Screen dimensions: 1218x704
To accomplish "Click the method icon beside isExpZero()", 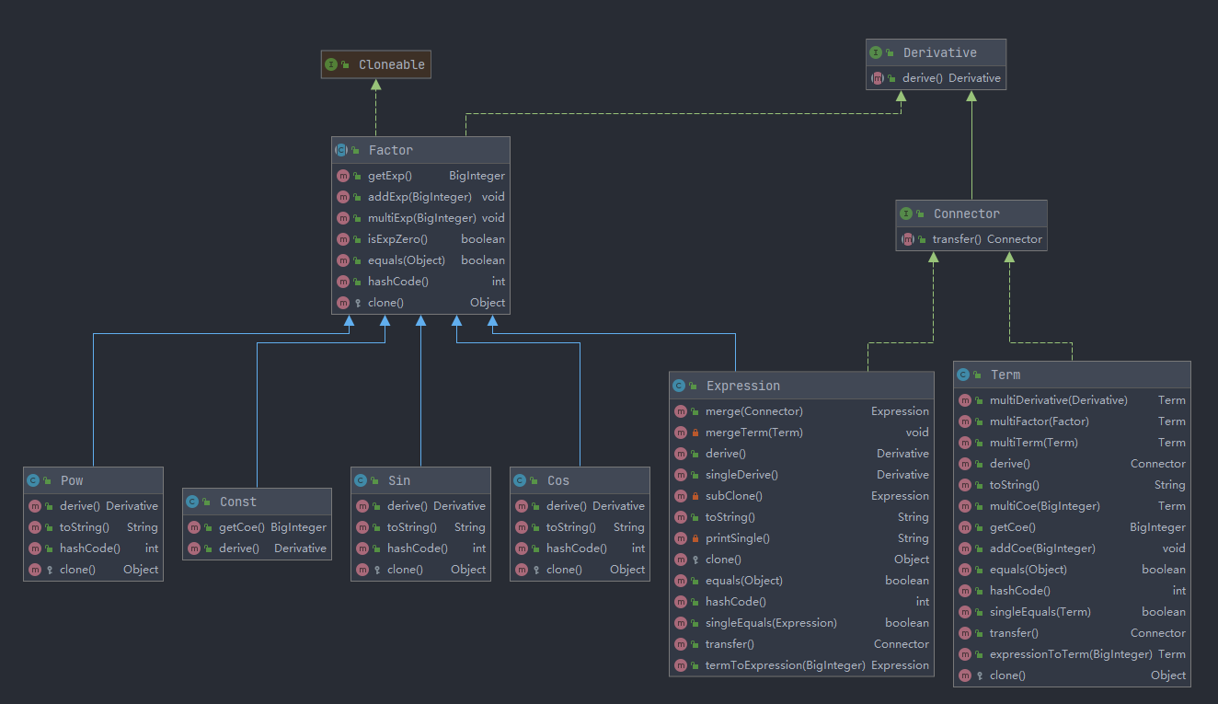I will pos(342,239).
